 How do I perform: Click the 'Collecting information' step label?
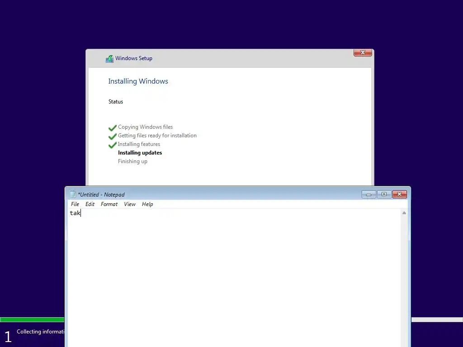[x=40, y=332]
